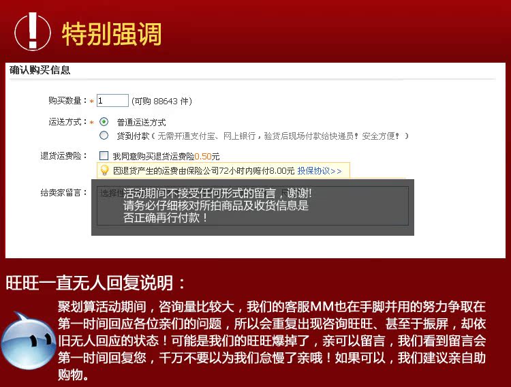
Task: Focus the 购买数量 quantity input field
Action: pos(112,101)
